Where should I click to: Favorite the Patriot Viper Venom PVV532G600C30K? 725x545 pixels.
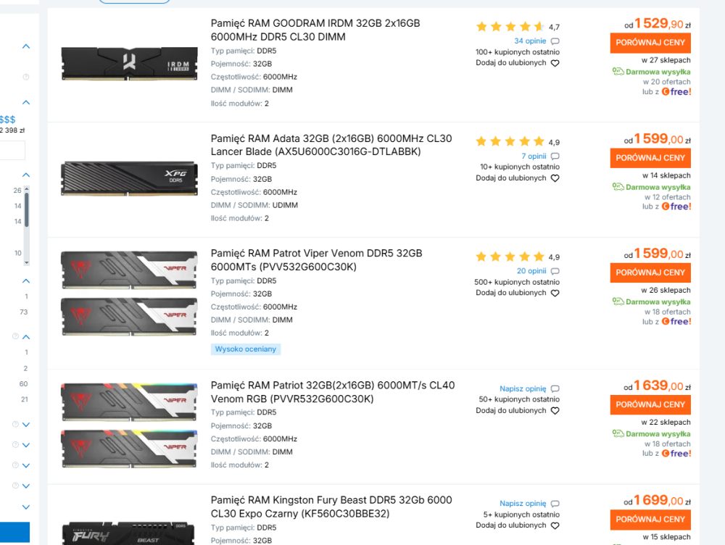pyautogui.click(x=555, y=294)
